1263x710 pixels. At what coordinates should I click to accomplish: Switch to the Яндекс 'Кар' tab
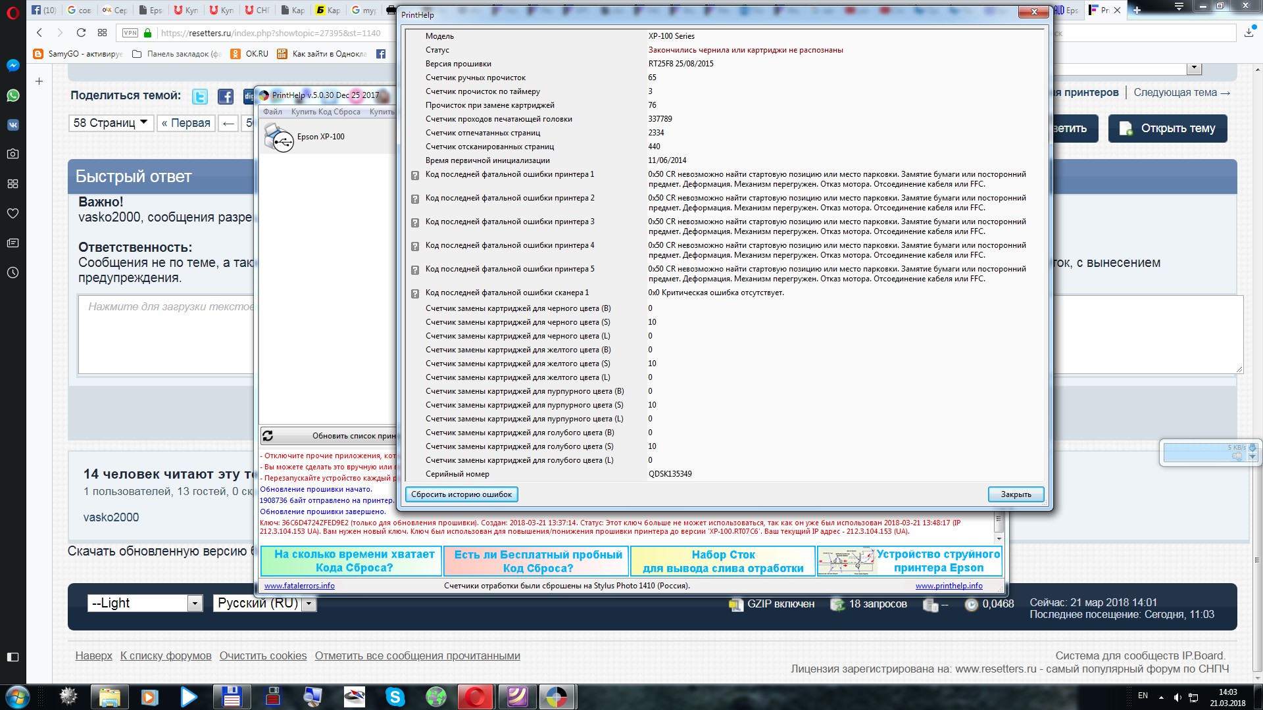click(328, 10)
